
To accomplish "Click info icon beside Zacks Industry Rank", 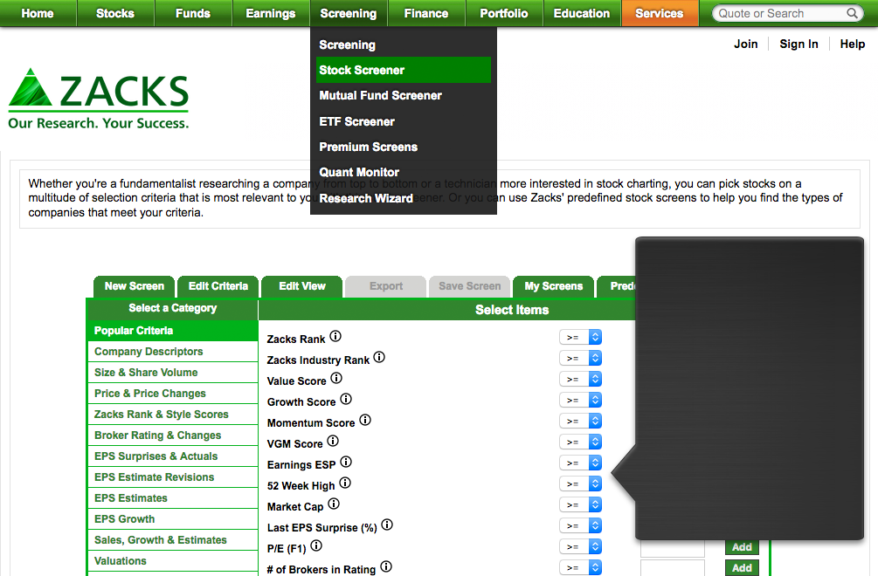I will 379,358.
